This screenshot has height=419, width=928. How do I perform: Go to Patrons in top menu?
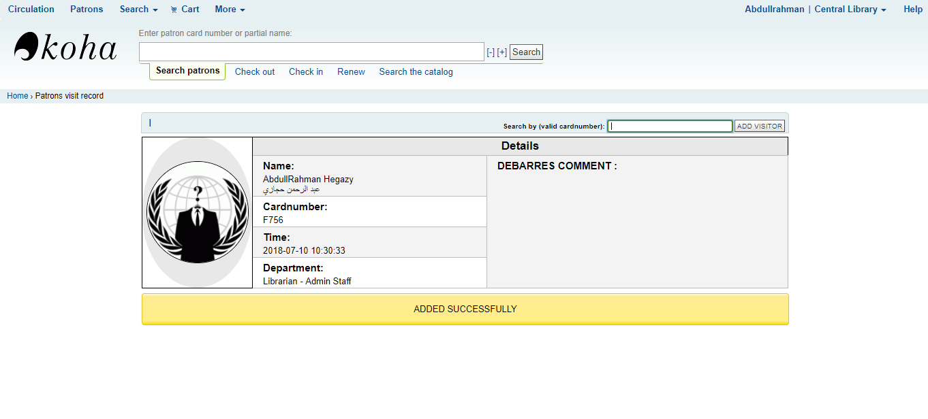point(87,10)
